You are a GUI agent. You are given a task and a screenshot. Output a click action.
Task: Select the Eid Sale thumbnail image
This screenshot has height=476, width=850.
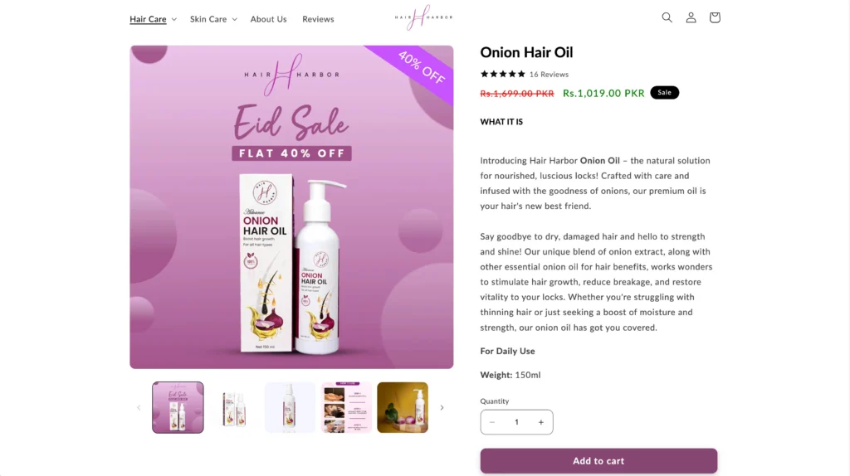pos(178,407)
